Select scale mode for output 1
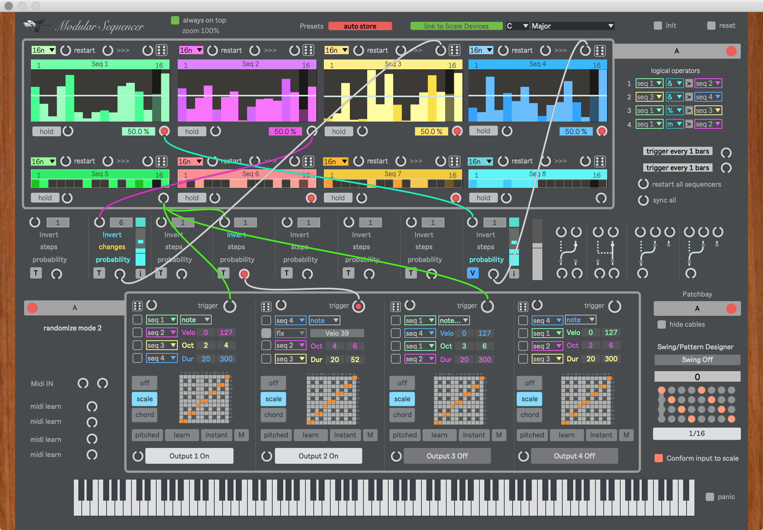763x530 pixels. point(145,399)
